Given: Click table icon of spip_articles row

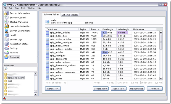Looking at the screenshot, I should (x=48, y=52).
